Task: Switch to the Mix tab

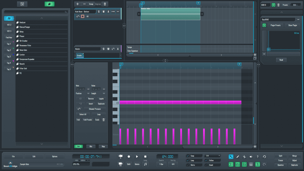Action: [91, 146]
